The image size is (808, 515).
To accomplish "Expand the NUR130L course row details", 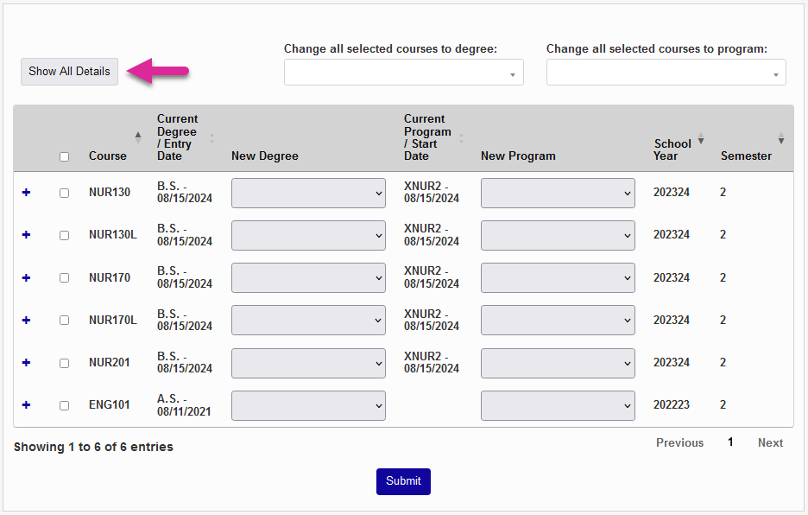I will pyautogui.click(x=25, y=235).
